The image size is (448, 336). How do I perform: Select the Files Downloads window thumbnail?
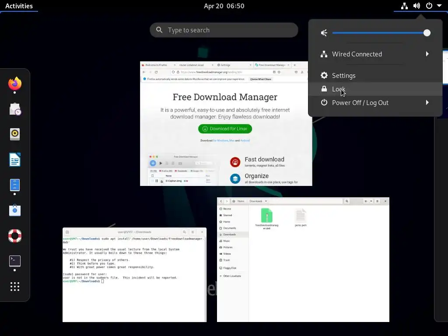(x=303, y=260)
